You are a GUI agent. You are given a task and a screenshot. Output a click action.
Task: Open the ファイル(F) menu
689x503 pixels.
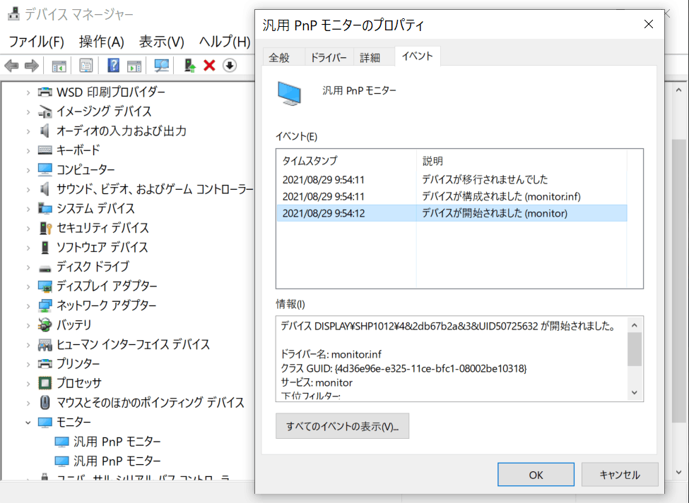pos(37,42)
